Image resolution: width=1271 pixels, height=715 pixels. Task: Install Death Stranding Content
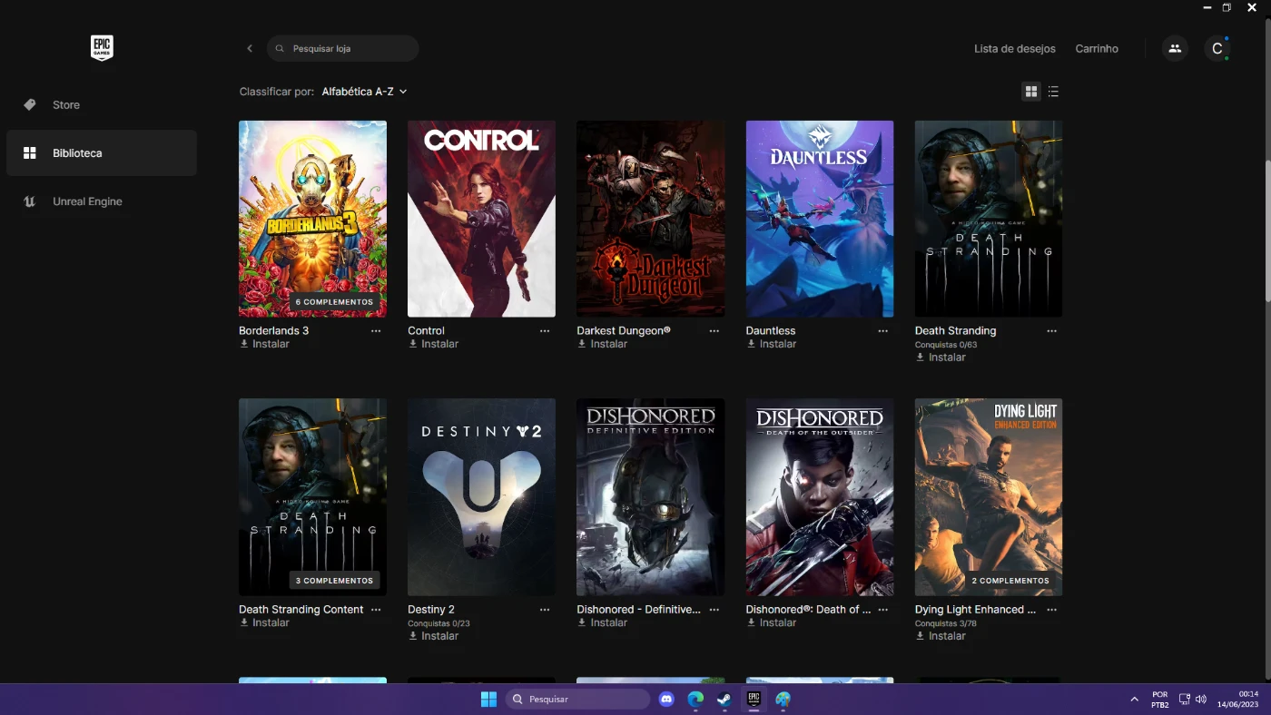click(264, 622)
